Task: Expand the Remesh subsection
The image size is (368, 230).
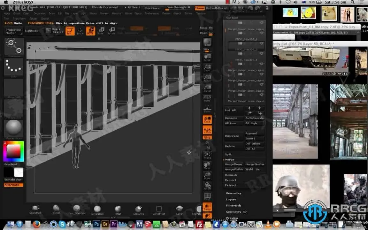Action: coord(231,175)
